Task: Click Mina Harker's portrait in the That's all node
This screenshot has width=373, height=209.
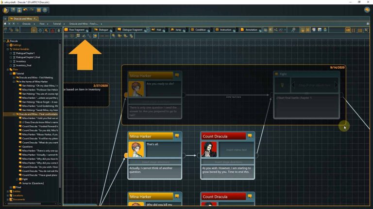Action: (x=136, y=149)
